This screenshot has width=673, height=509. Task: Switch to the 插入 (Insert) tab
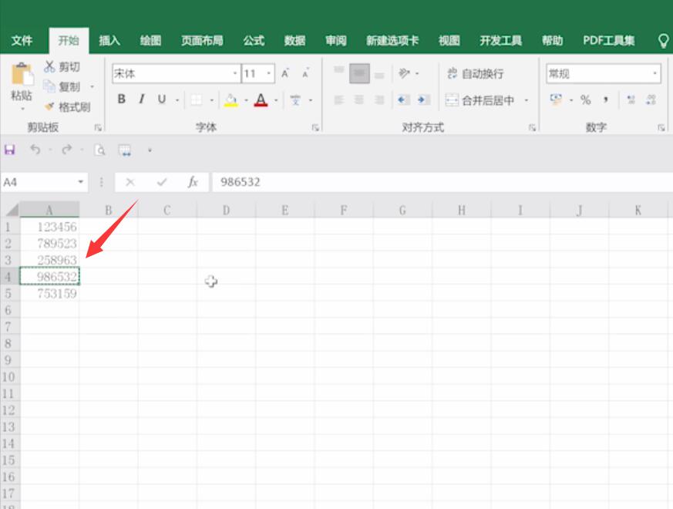[x=109, y=41]
